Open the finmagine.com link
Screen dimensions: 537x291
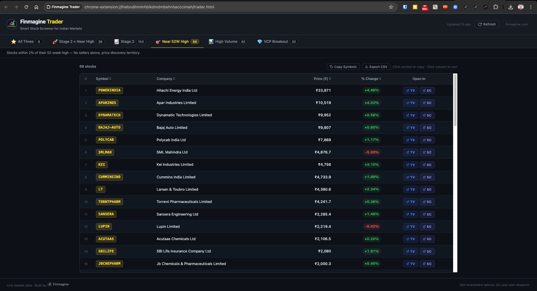(x=516, y=24)
